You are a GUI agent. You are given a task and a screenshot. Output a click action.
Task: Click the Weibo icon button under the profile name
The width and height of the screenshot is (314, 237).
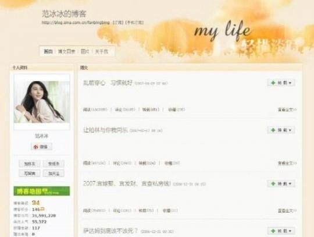pyautogui.click(x=41, y=147)
